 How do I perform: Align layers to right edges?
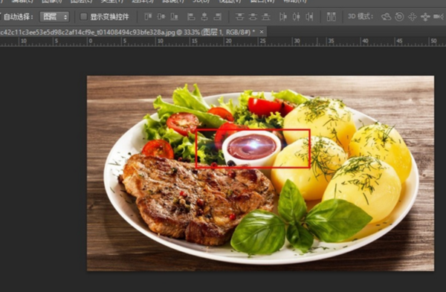pyautogui.click(x=218, y=17)
